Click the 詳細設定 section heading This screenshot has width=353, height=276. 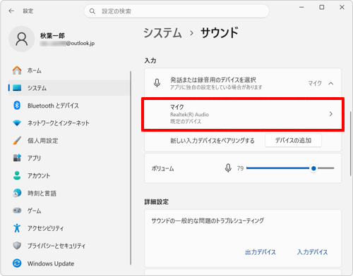[156, 202]
